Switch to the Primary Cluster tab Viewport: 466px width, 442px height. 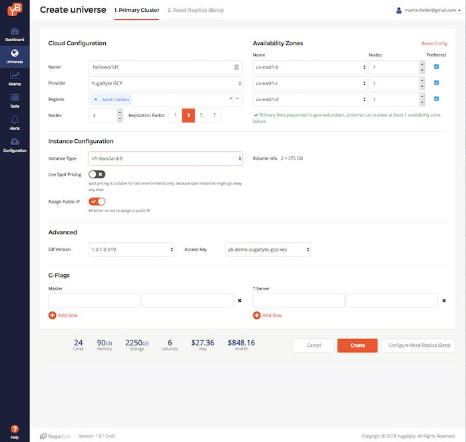(x=136, y=11)
